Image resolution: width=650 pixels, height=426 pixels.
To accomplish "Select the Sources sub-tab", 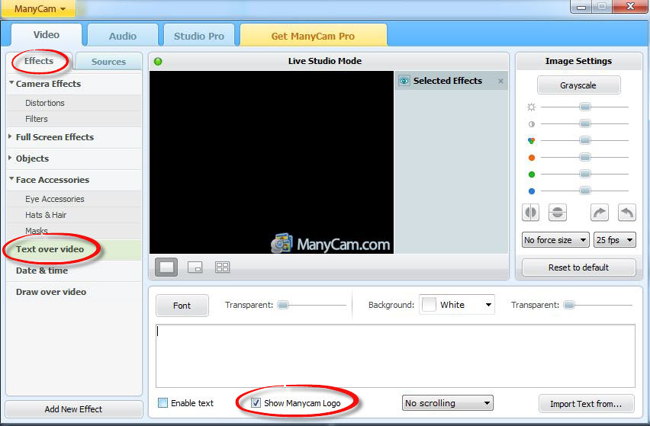I will 108,62.
